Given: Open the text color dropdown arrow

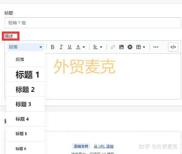Looking at the screenshot, I should point(84,47).
